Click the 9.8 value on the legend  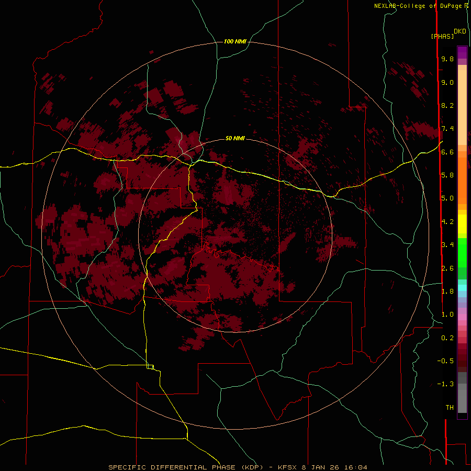click(447, 59)
